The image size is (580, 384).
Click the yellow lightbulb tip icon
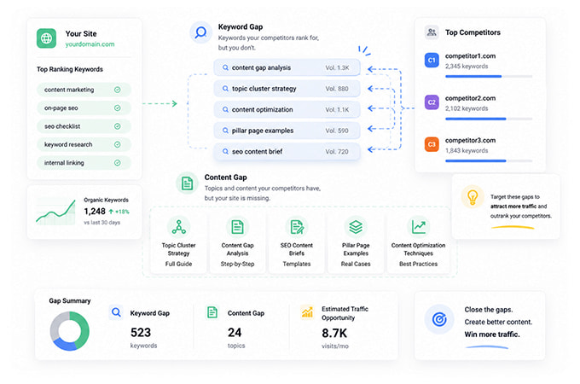pyautogui.click(x=473, y=197)
